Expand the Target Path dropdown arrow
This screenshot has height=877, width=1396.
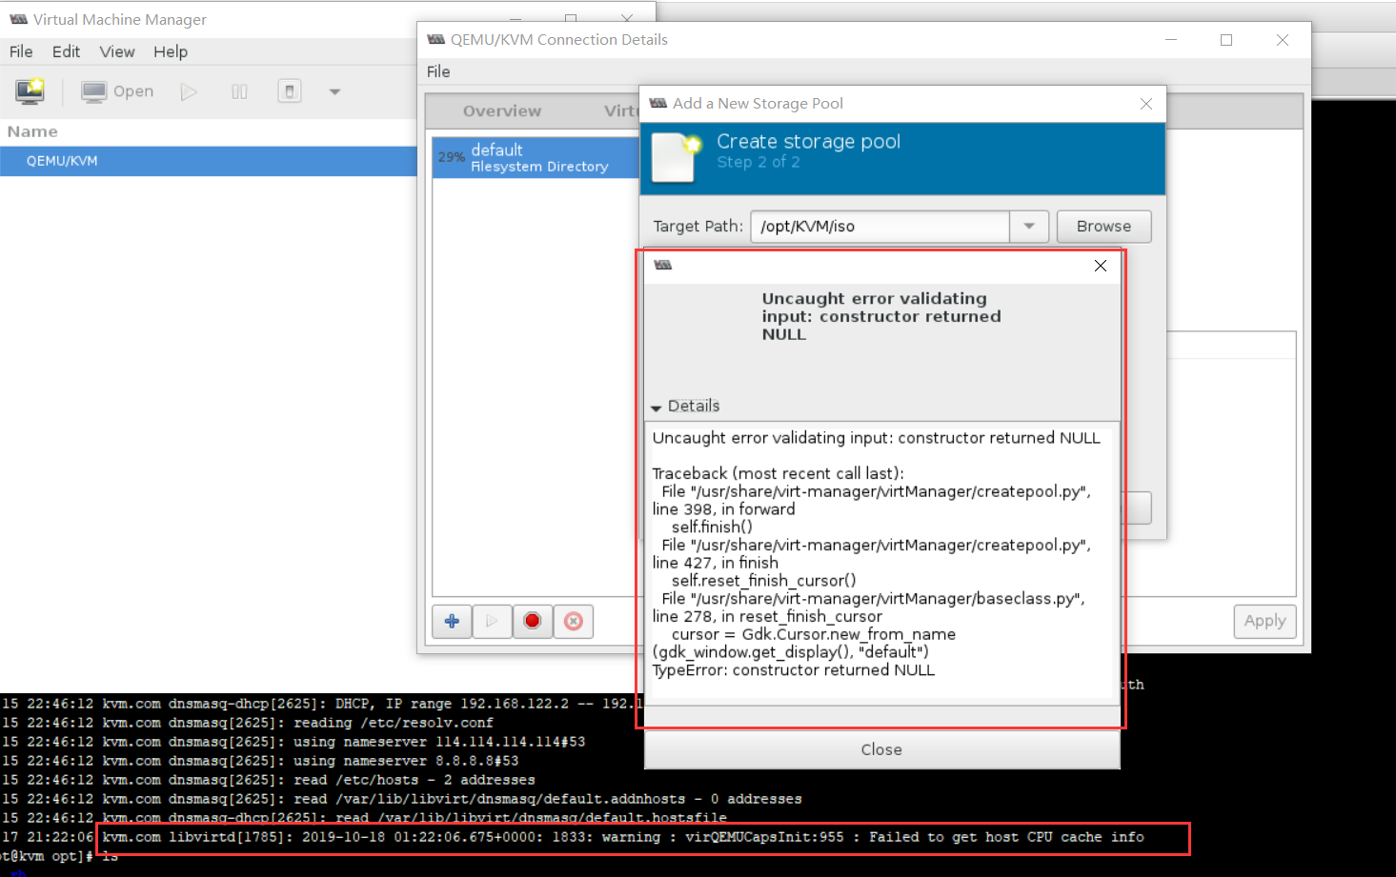click(x=1029, y=227)
